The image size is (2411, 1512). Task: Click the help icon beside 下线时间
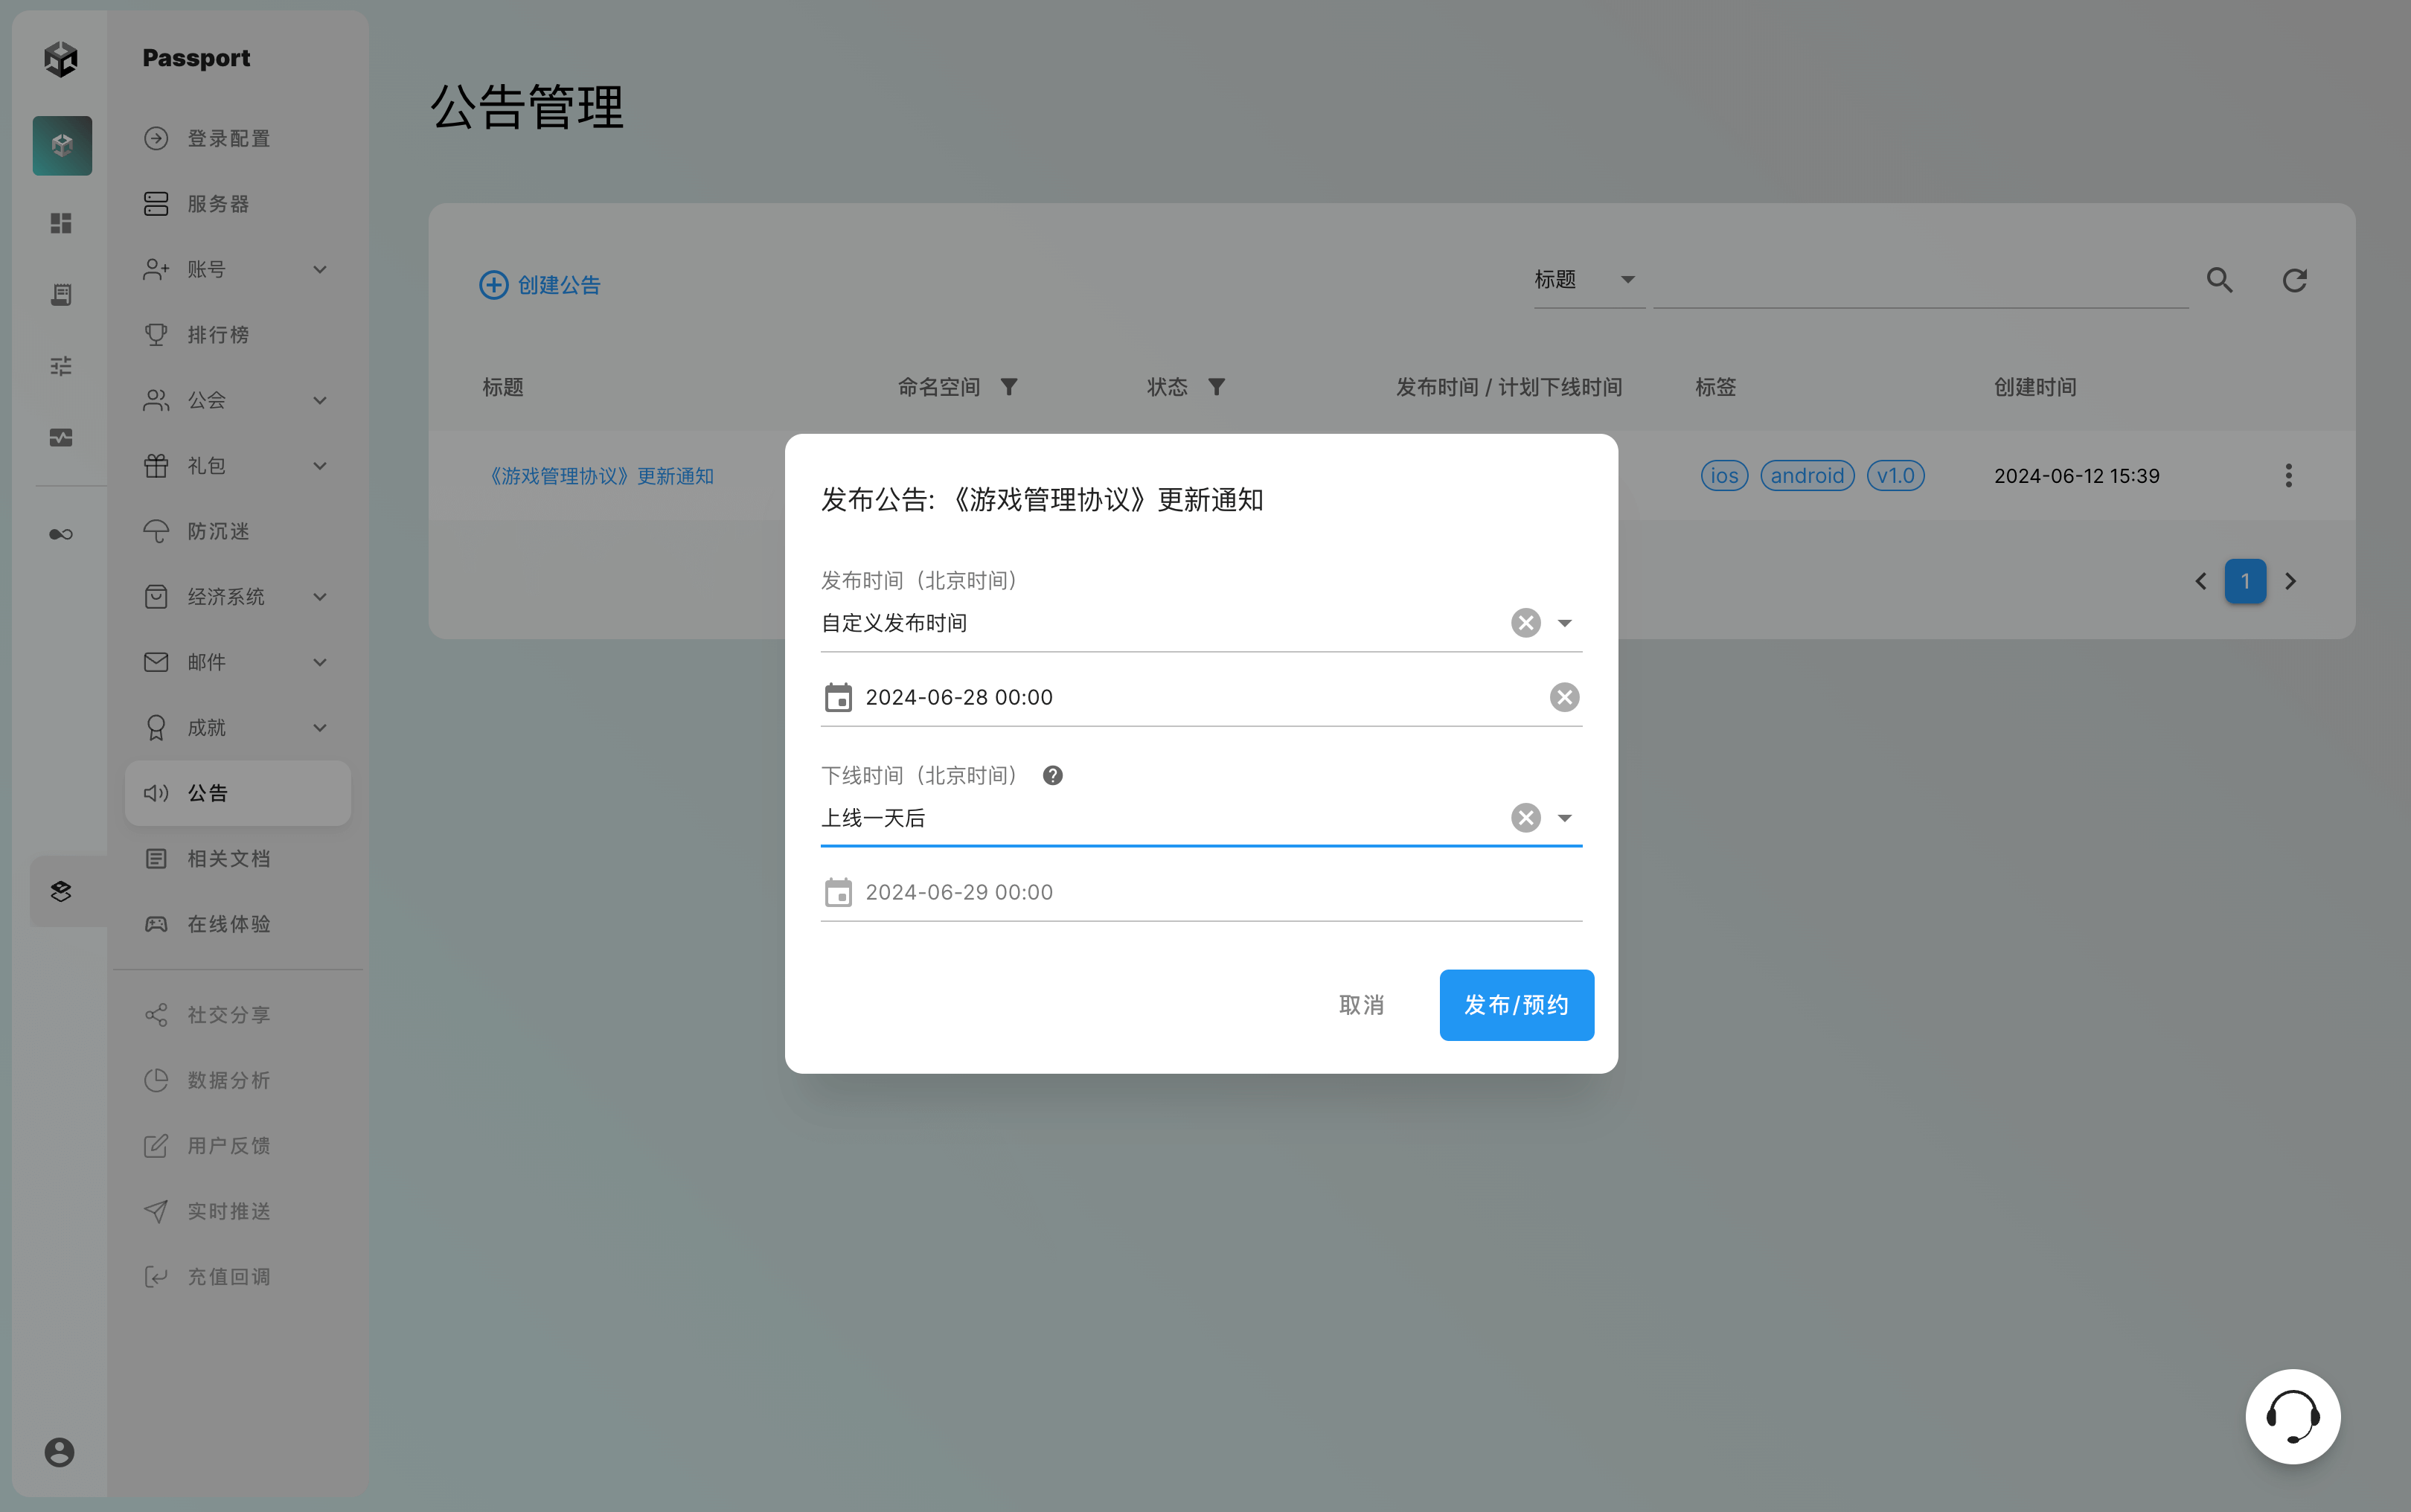(1052, 776)
